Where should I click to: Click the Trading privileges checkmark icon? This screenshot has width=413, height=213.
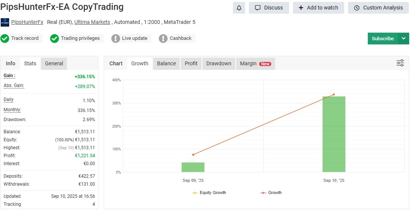click(x=55, y=38)
